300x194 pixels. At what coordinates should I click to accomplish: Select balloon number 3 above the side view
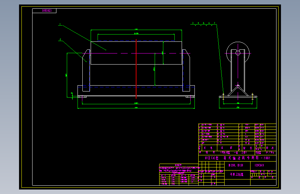pyautogui.click(x=193, y=23)
